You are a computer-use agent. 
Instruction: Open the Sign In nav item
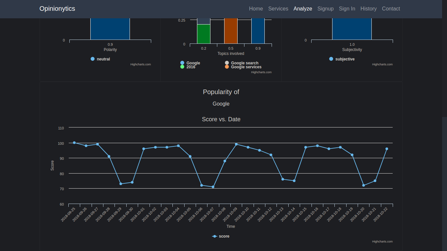347,9
